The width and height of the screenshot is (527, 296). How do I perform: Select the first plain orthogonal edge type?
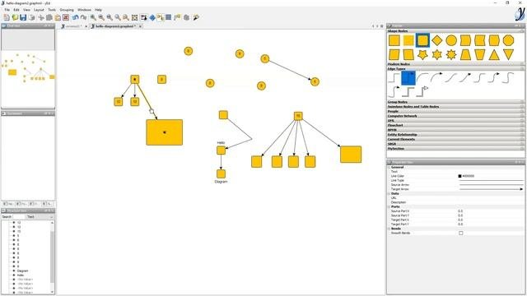(394, 78)
